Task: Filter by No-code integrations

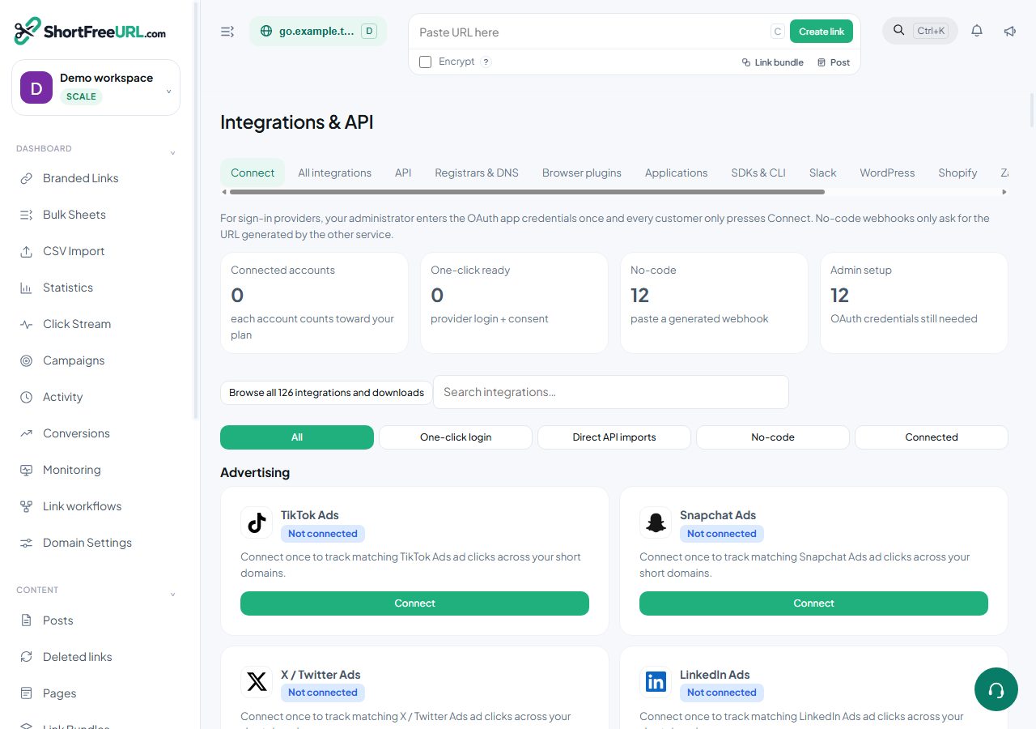Action: coord(773,437)
